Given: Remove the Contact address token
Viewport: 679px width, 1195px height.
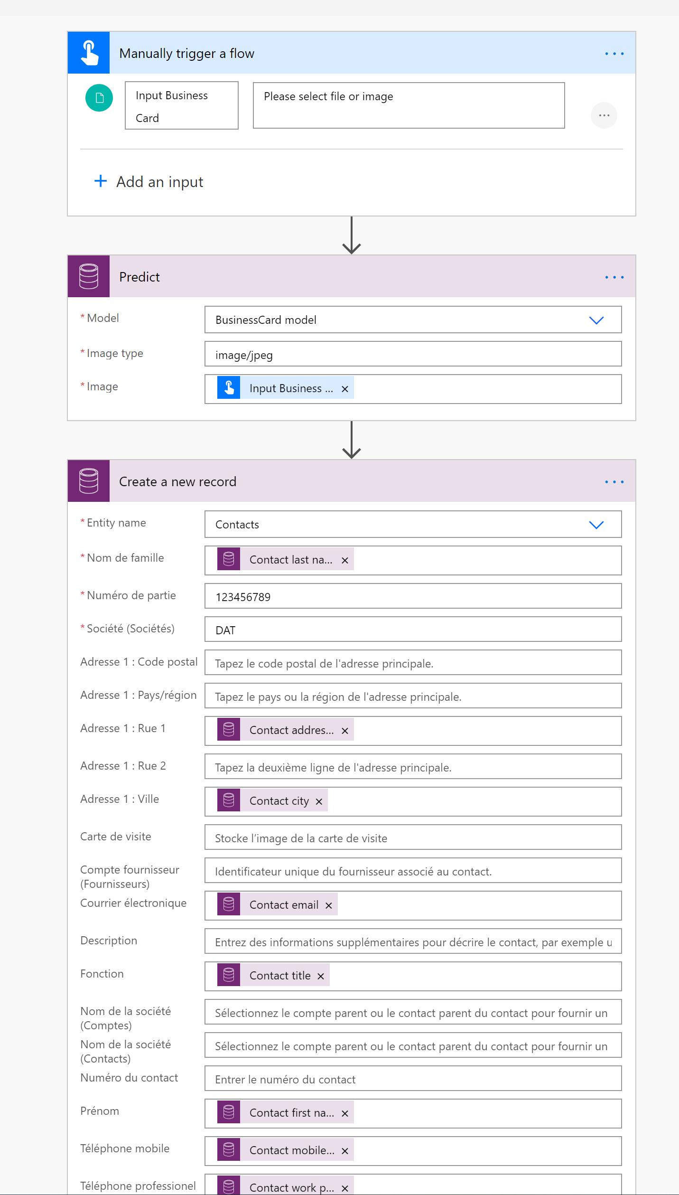Looking at the screenshot, I should point(345,731).
